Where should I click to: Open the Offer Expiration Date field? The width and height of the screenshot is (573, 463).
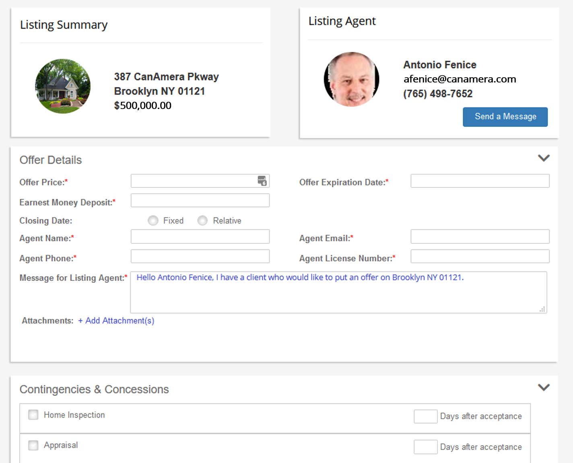pyautogui.click(x=480, y=181)
